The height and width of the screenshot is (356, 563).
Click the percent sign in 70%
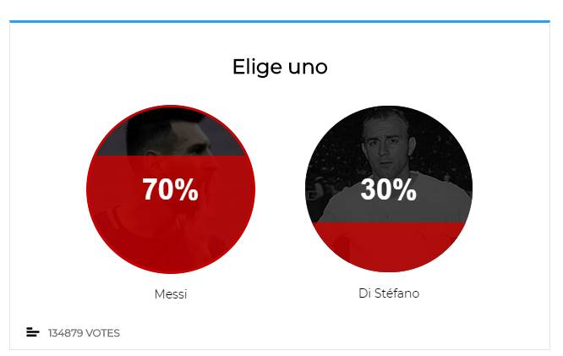tap(187, 189)
